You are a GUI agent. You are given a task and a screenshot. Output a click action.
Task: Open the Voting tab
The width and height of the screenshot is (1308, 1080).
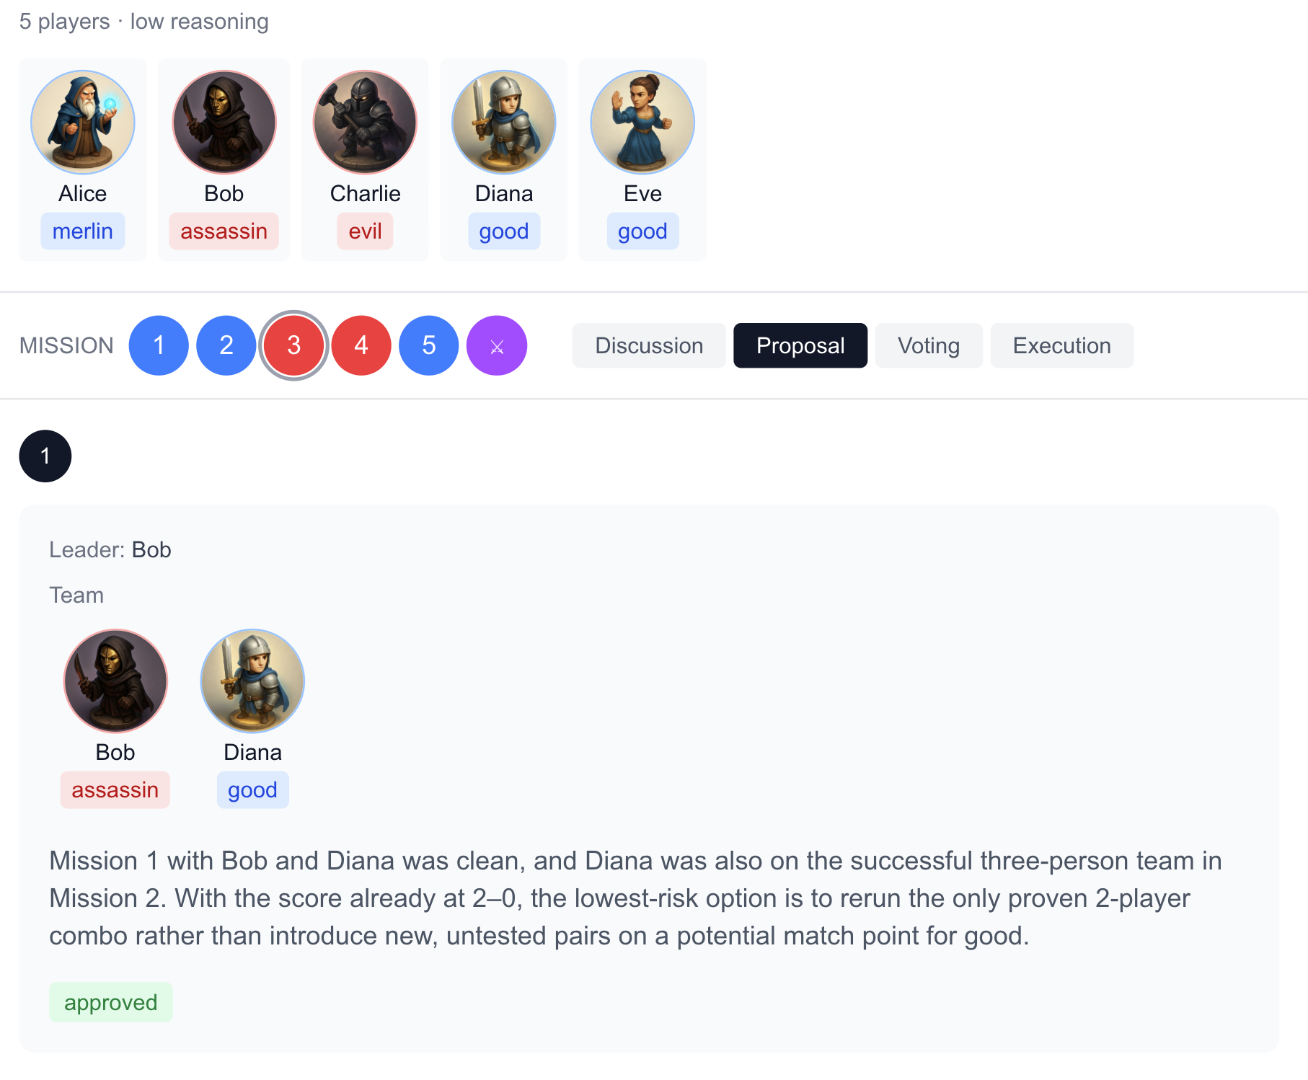(929, 346)
